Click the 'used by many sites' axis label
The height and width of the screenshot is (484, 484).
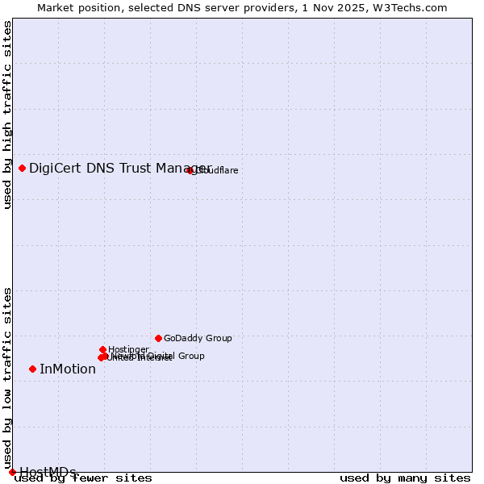(x=405, y=478)
